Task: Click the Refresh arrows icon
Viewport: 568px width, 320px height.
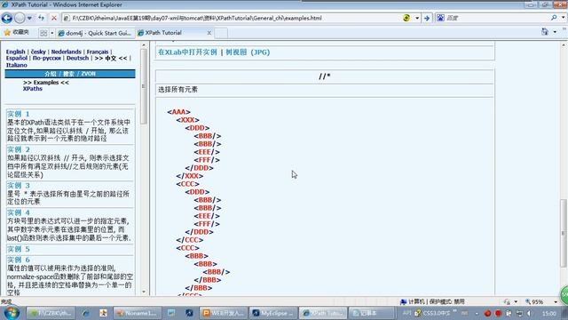Action: click(x=42, y=18)
